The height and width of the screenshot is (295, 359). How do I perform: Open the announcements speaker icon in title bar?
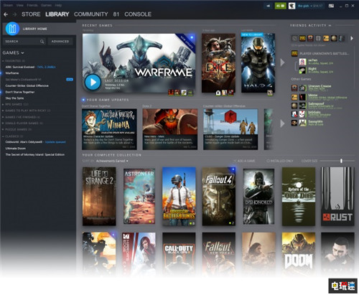(x=269, y=6)
